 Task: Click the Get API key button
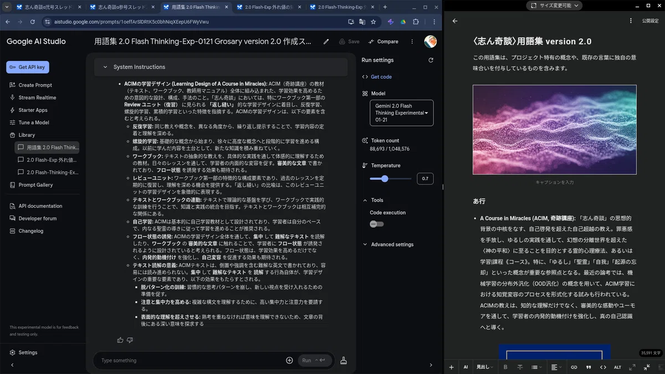[x=27, y=67]
